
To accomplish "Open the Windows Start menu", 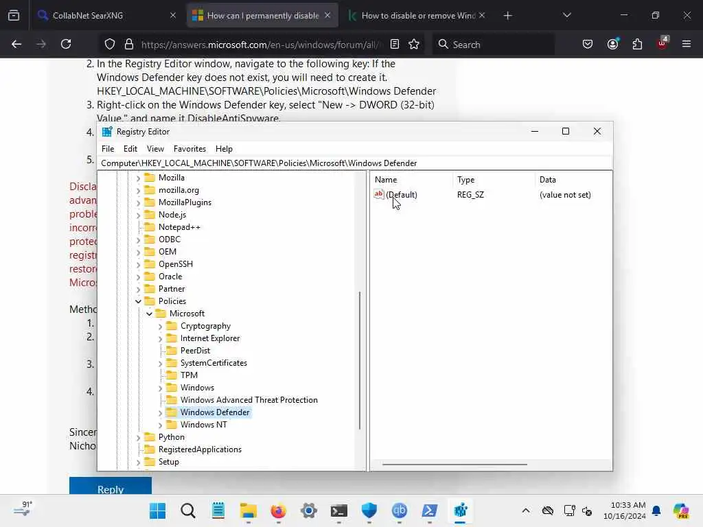I will coord(157,511).
